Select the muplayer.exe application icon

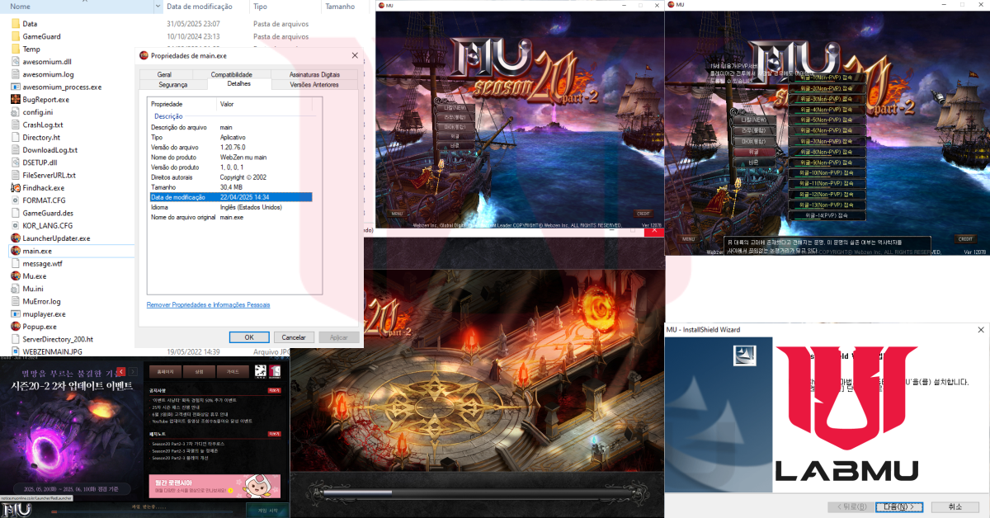(x=16, y=314)
